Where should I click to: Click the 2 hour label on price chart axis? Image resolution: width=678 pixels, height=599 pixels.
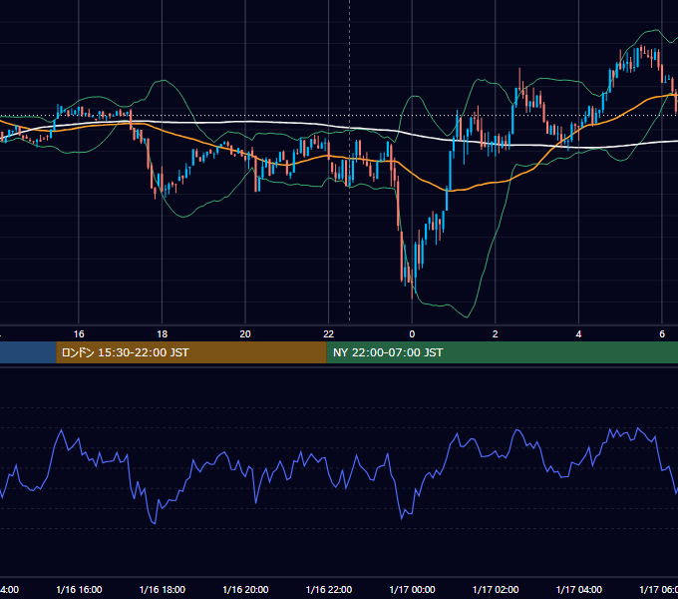point(496,334)
